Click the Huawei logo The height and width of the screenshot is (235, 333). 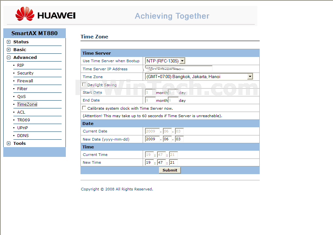click(45, 14)
